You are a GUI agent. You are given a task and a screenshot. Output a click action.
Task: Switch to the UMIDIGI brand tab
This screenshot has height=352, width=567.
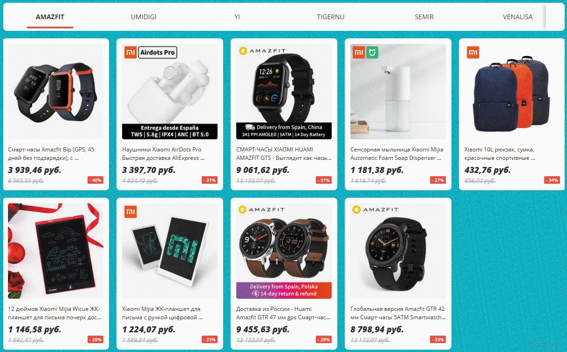144,17
